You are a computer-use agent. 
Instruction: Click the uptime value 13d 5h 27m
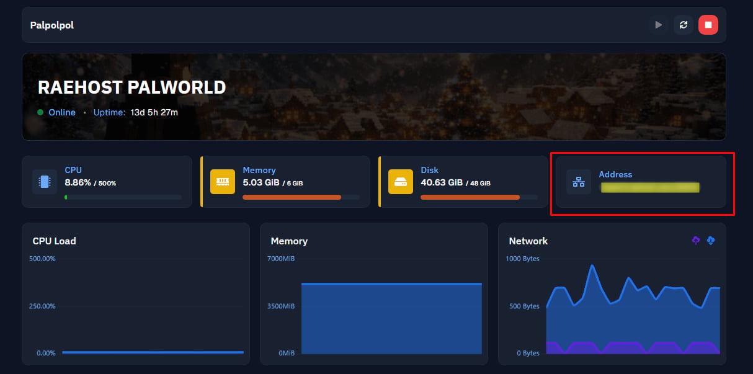[154, 112]
